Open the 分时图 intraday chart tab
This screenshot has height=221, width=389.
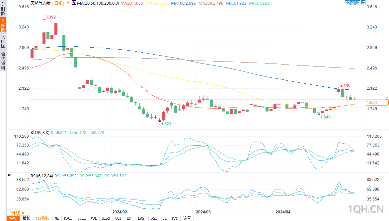tap(3, 9)
